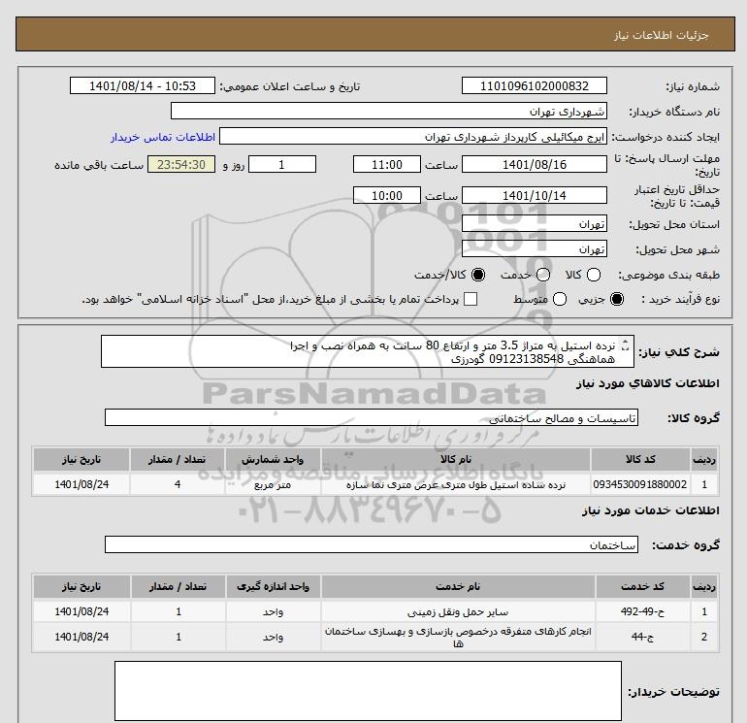Click the description box scroll arrows

point(626,345)
